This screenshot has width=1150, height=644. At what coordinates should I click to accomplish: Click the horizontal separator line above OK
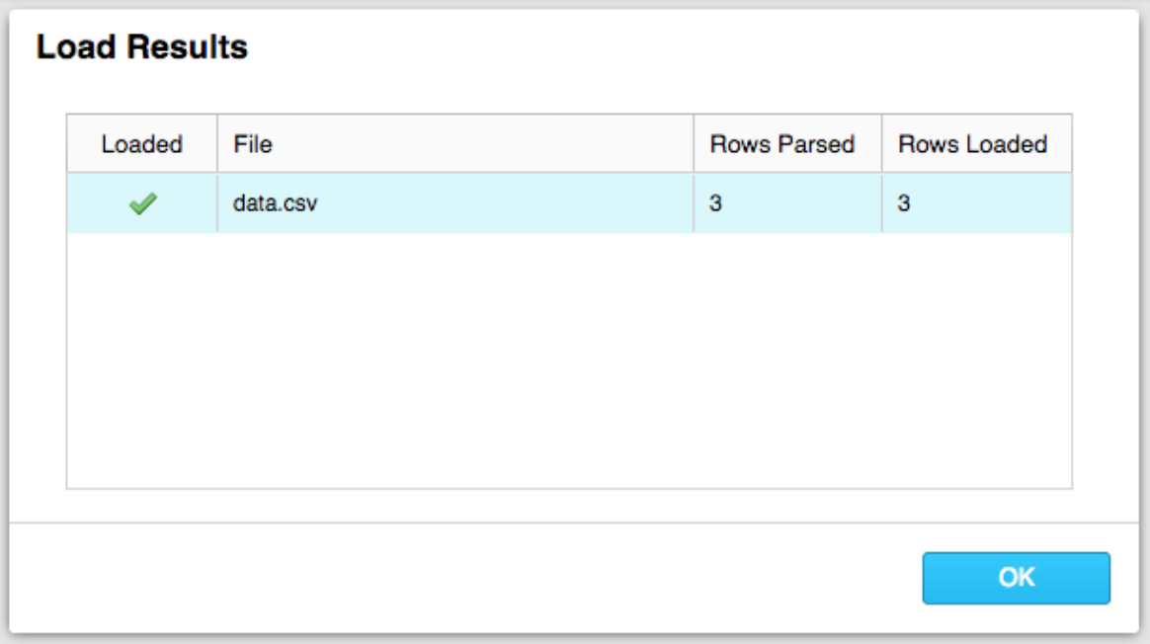point(573,523)
